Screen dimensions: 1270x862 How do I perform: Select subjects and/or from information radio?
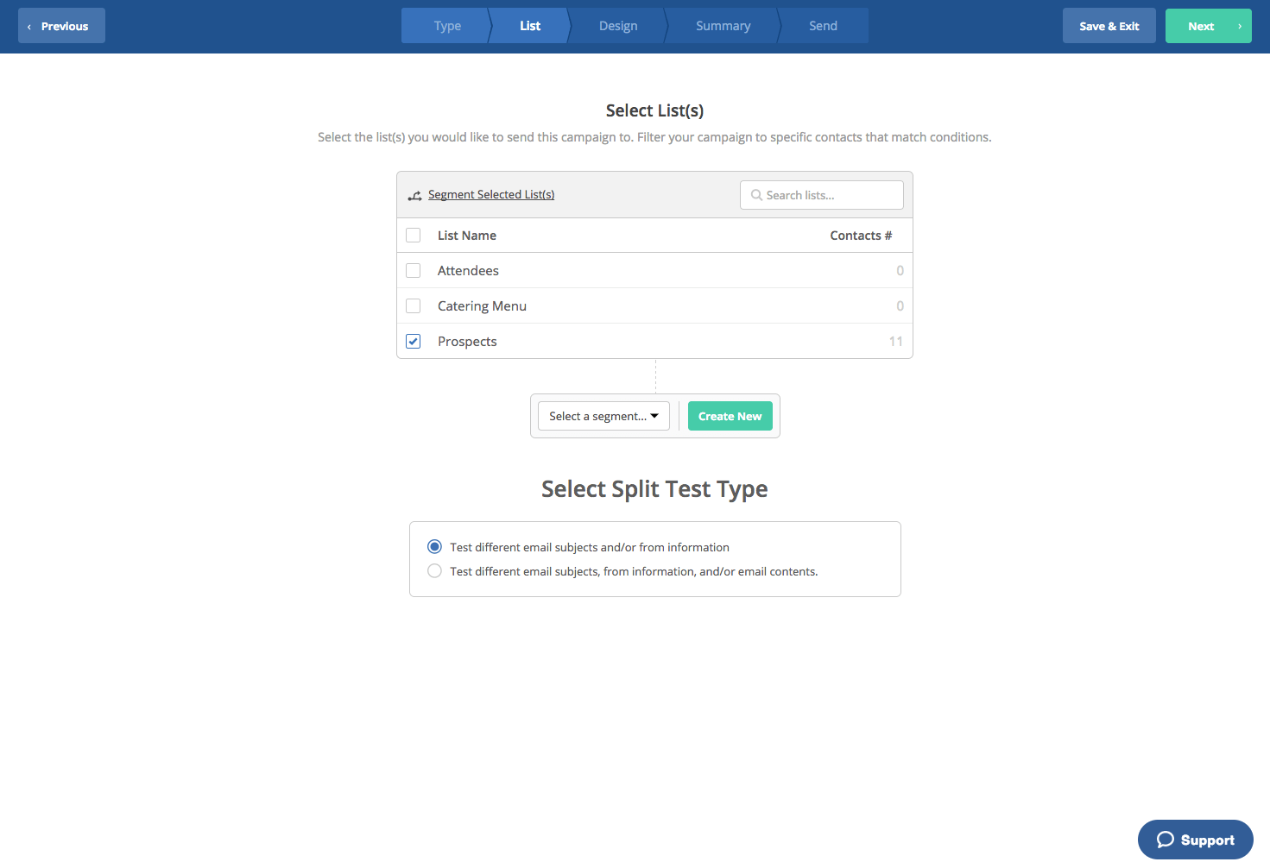[x=435, y=547]
